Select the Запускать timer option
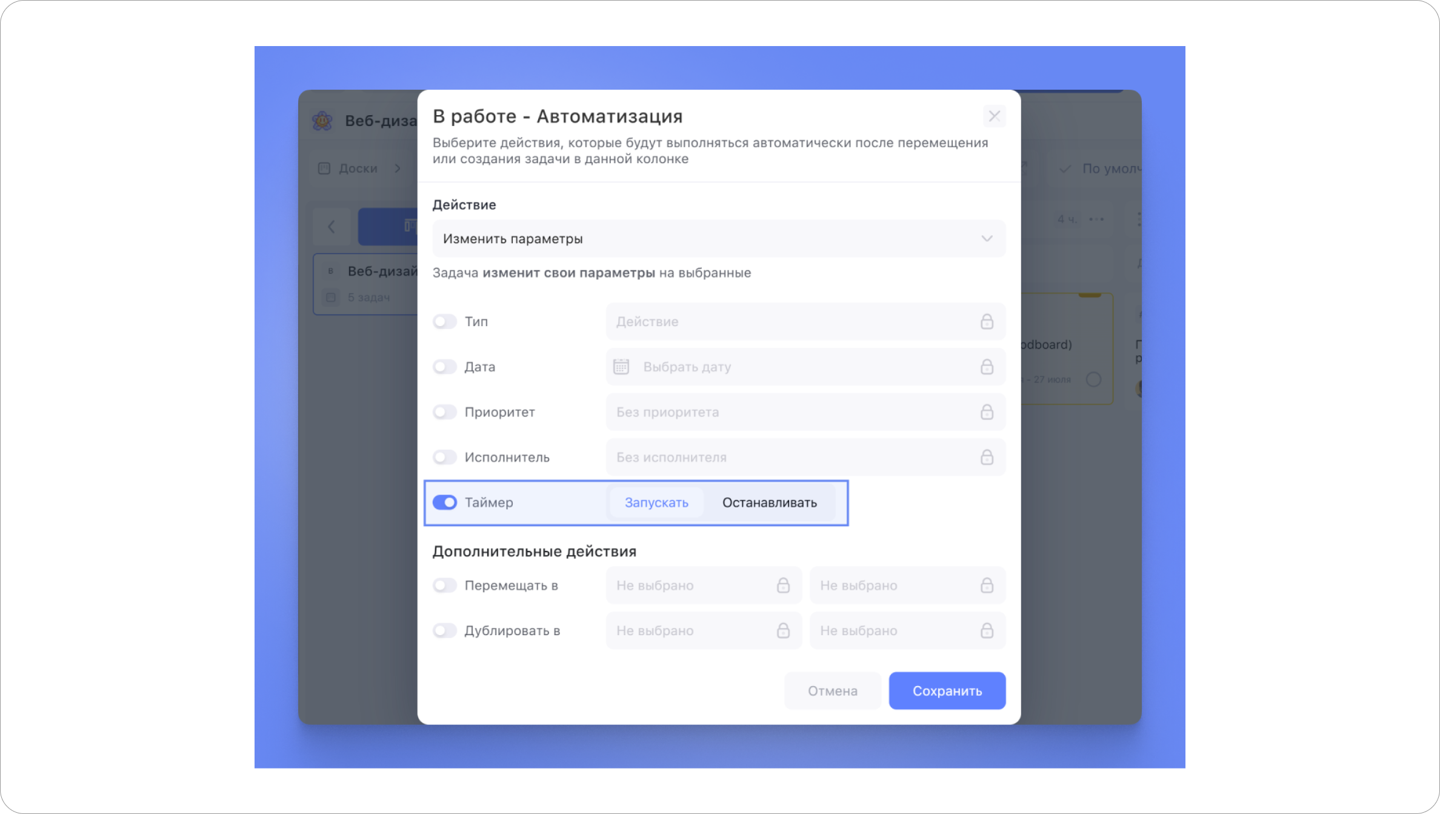Screen dimensions: 1440x814 656,502
